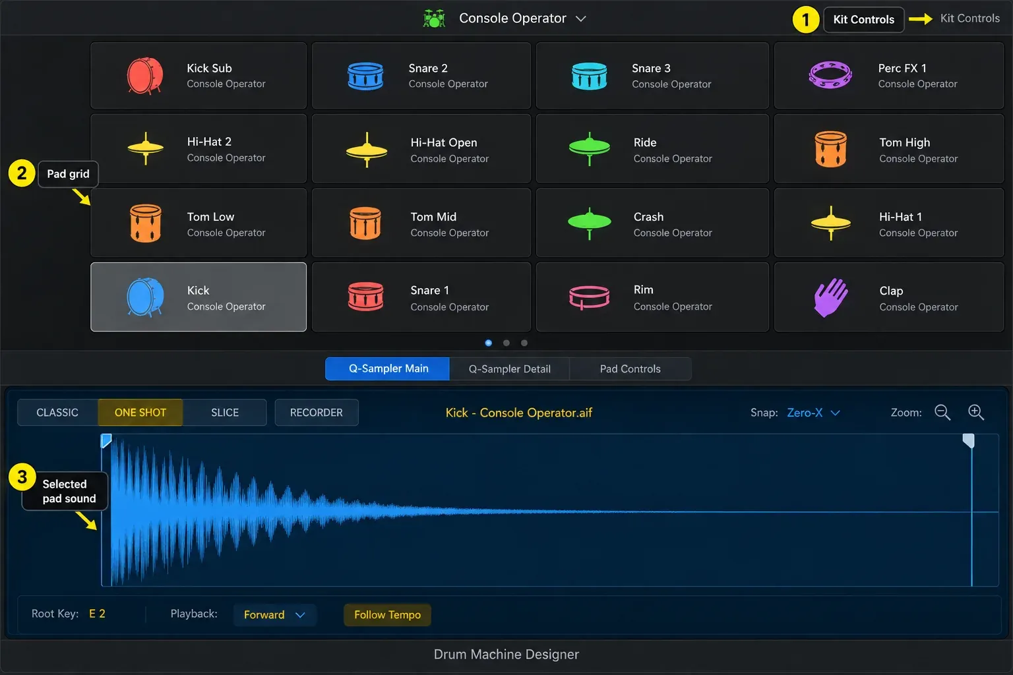Switch sampler mode to Slice
Viewport: 1013px width, 675px height.
coord(225,413)
